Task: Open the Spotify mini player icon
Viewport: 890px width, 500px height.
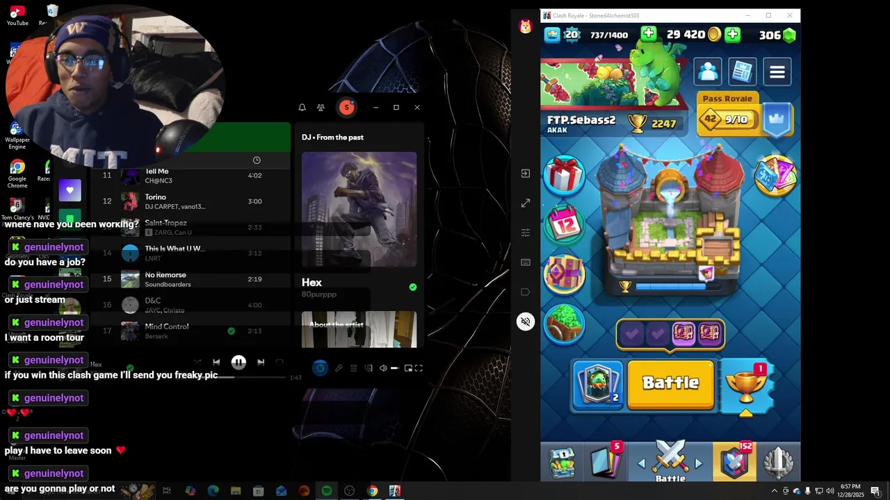Action: [408, 368]
